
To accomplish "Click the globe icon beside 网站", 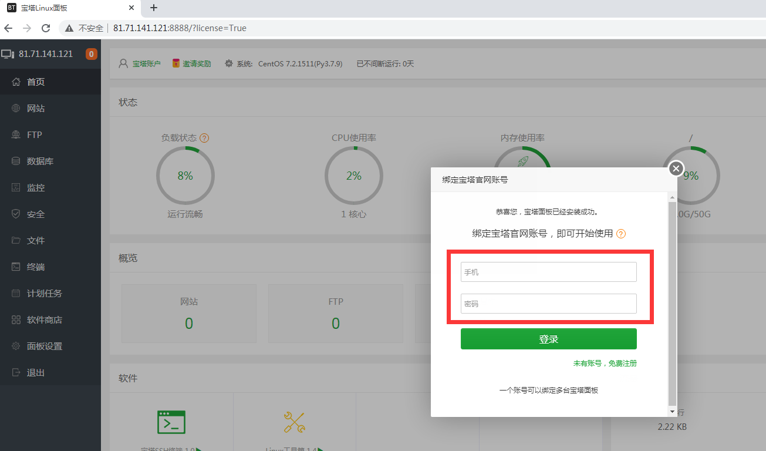I will click(x=16, y=108).
